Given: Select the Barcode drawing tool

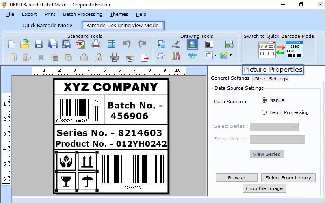Looking at the screenshot, I should pos(209,44).
